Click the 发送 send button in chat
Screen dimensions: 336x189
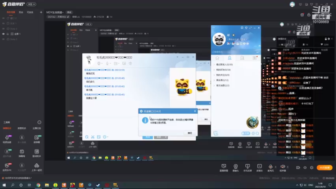point(159,137)
